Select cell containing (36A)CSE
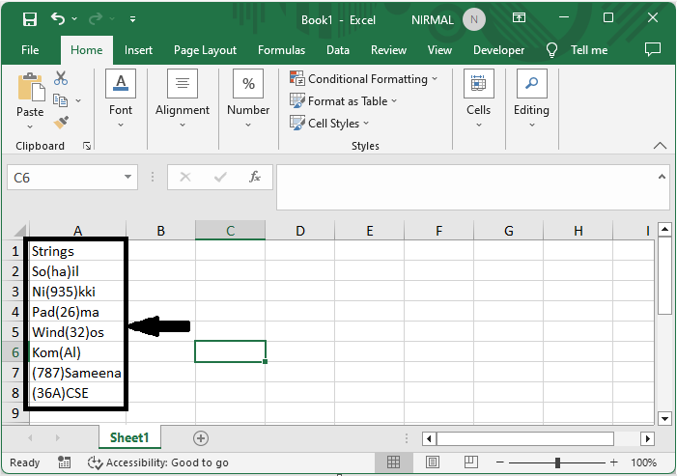The image size is (677, 476). (x=77, y=393)
